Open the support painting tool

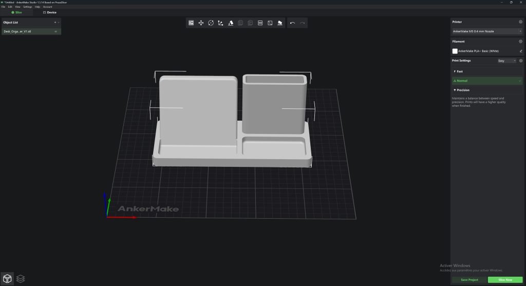[x=280, y=23]
